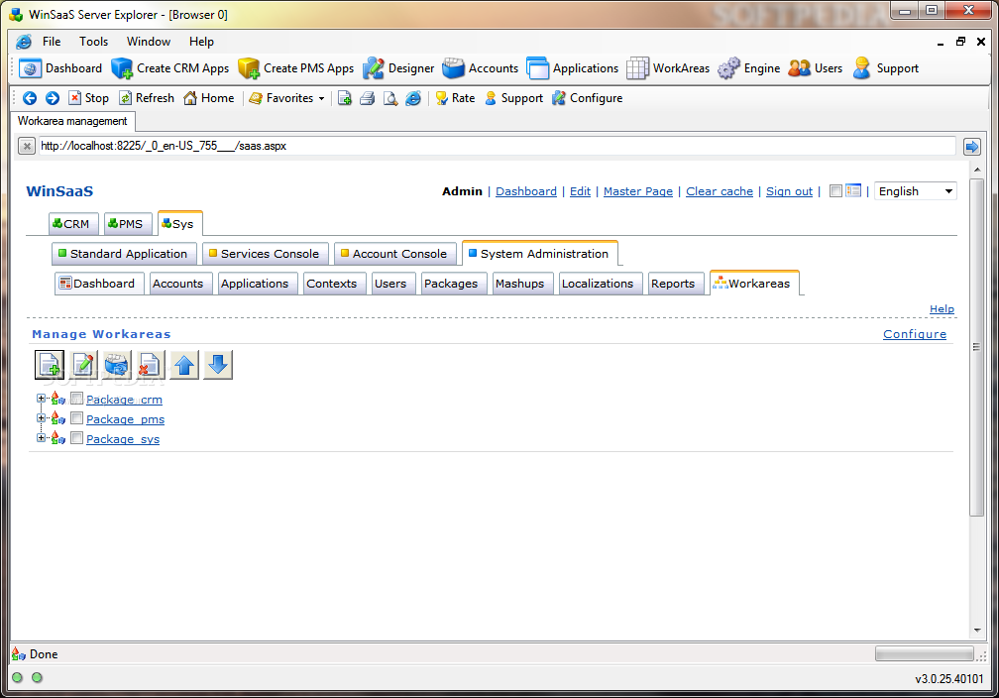The height and width of the screenshot is (698, 999).
Task: Expand the Package_crm tree node
Action: pos(41,399)
